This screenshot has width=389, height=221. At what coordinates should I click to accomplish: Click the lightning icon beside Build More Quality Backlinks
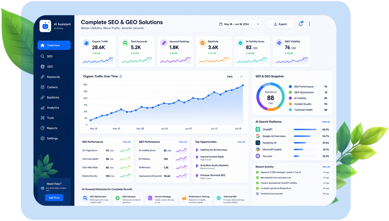[197, 166]
